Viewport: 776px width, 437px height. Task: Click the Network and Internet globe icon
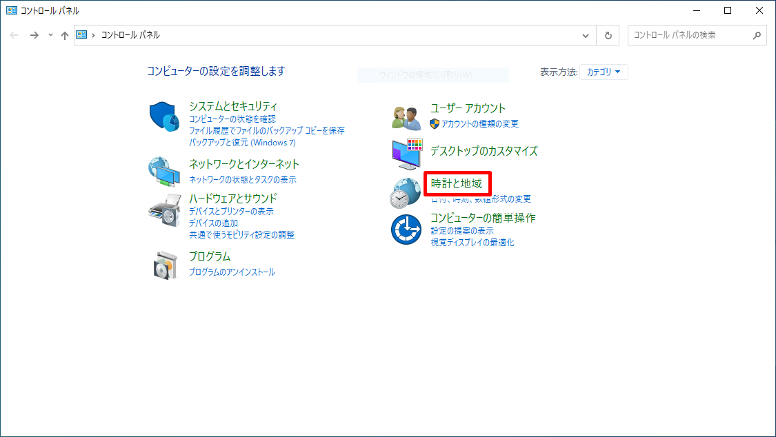pyautogui.click(x=164, y=172)
